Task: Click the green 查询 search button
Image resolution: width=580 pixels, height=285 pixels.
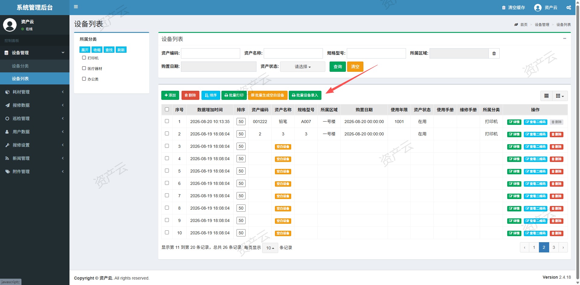Action: [x=337, y=67]
